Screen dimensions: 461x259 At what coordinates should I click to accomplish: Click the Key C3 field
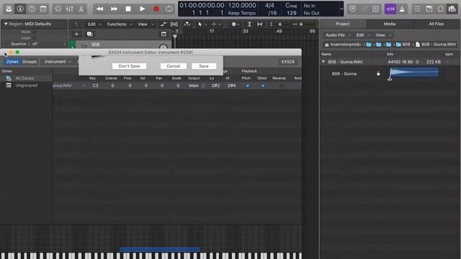click(95, 86)
